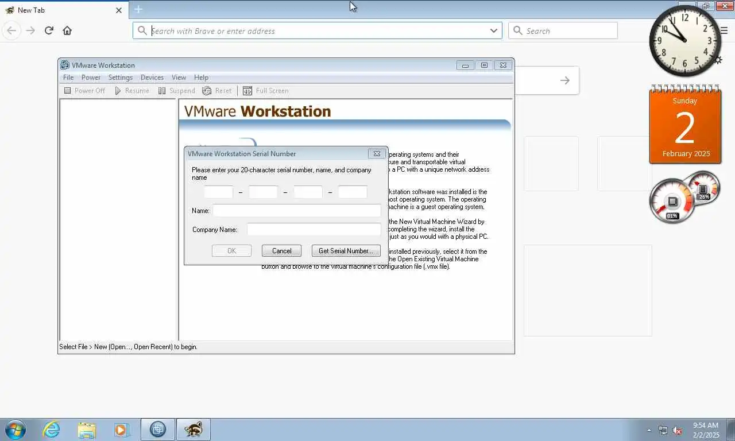Image resolution: width=735 pixels, height=441 pixels.
Task: Click the muted volume tray icon
Action: [x=677, y=430]
